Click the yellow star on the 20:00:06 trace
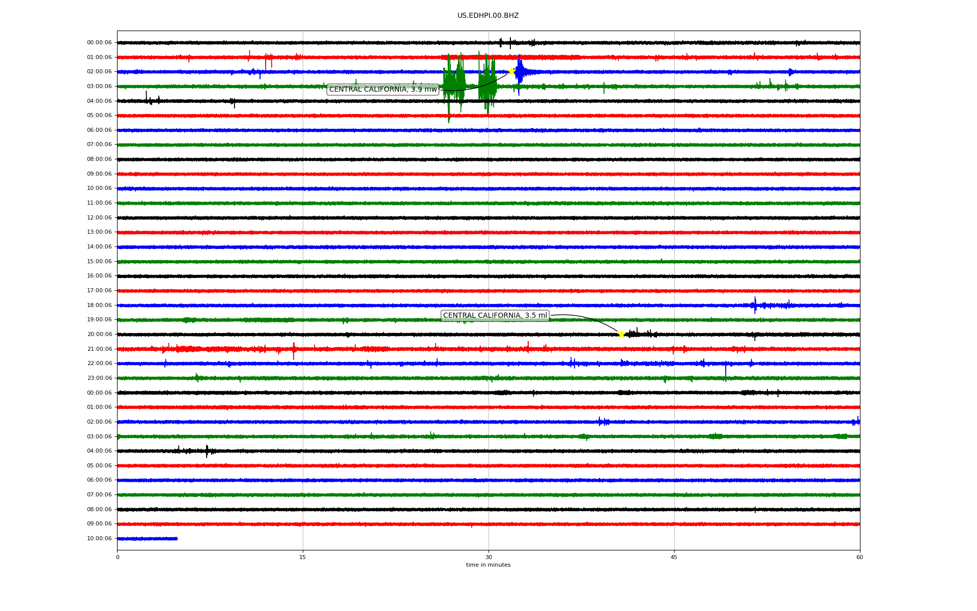 coord(621,334)
